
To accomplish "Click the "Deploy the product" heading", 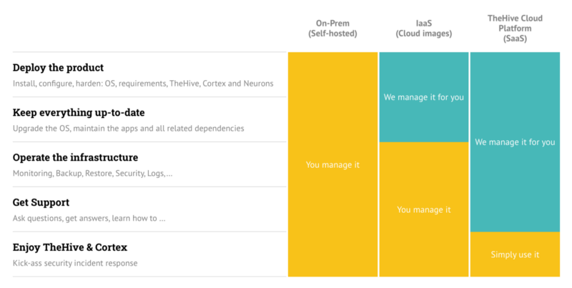I will click(x=59, y=68).
